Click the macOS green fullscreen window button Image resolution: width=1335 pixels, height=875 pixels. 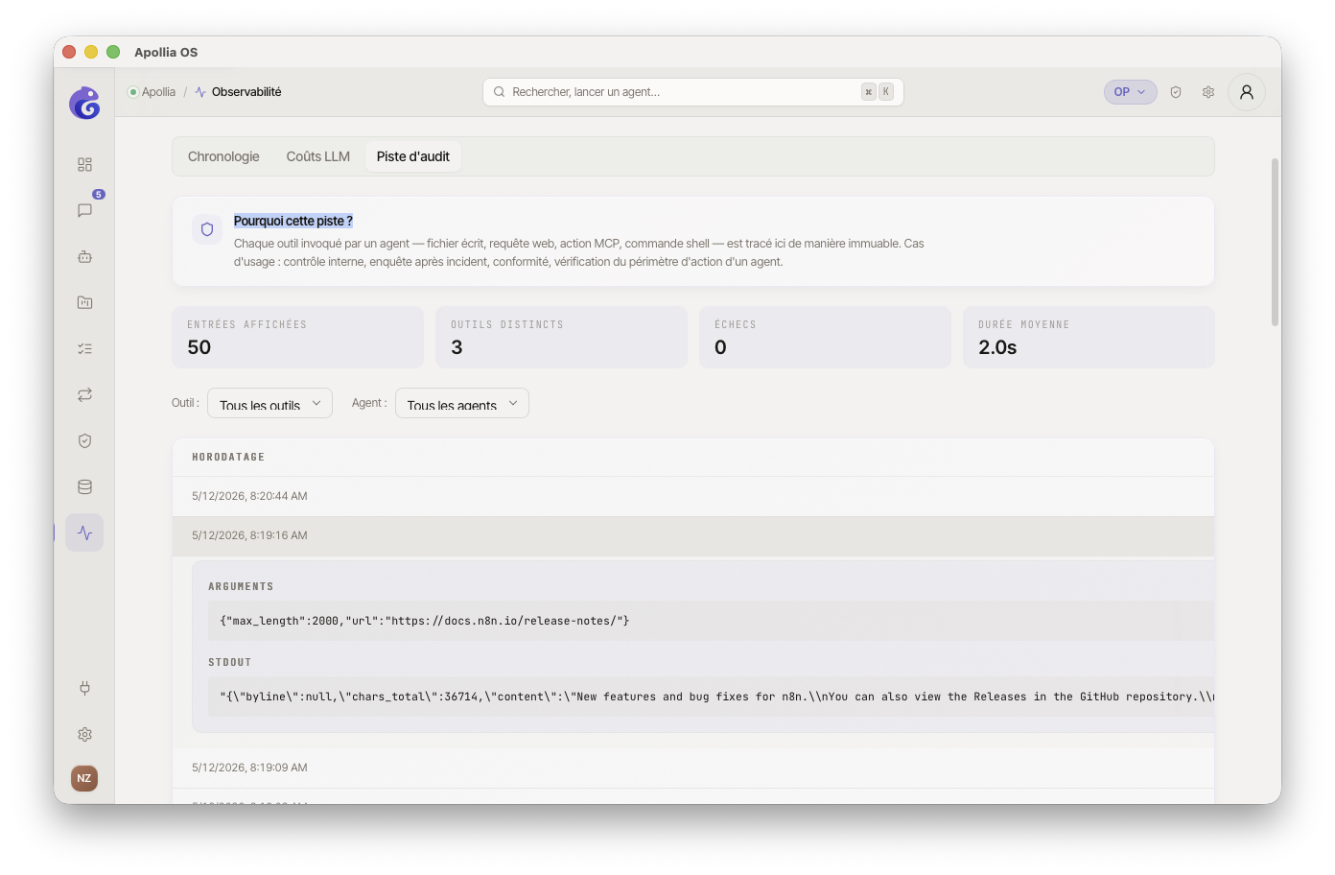coord(113,52)
